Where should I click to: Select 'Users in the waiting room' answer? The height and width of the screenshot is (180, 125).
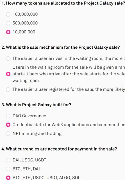tap(8, 74)
